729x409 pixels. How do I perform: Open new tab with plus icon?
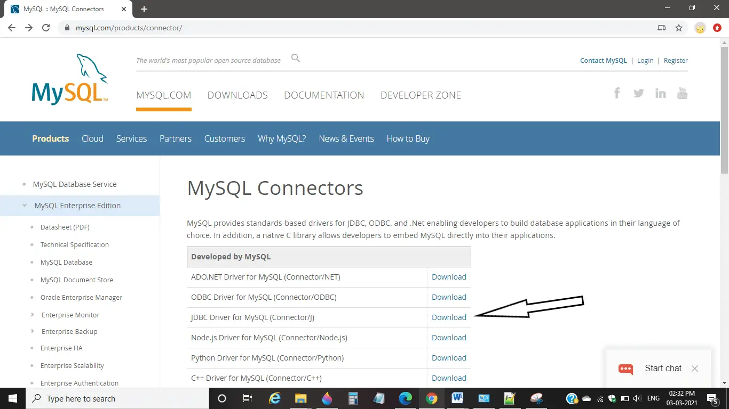pos(144,9)
